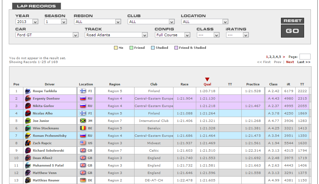The width and height of the screenshot is (319, 184).
Task: Expand the Config dropdown showing Full Course
Action: [172, 35]
